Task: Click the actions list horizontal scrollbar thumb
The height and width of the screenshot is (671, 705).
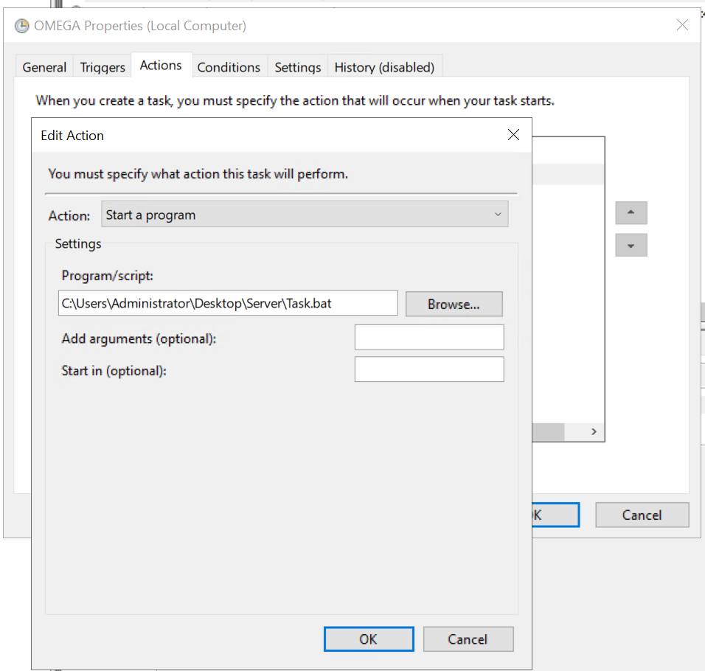Action: click(x=547, y=432)
